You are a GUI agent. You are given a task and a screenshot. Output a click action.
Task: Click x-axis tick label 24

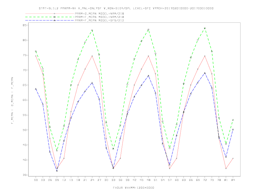[x=92, y=180]
